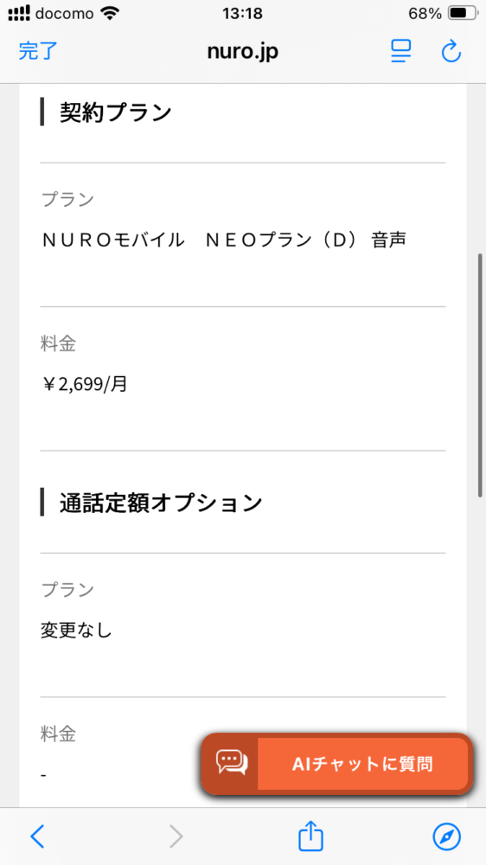Tap the 13:18 clock in status bar
The height and width of the screenshot is (865, 486).
[x=243, y=14]
